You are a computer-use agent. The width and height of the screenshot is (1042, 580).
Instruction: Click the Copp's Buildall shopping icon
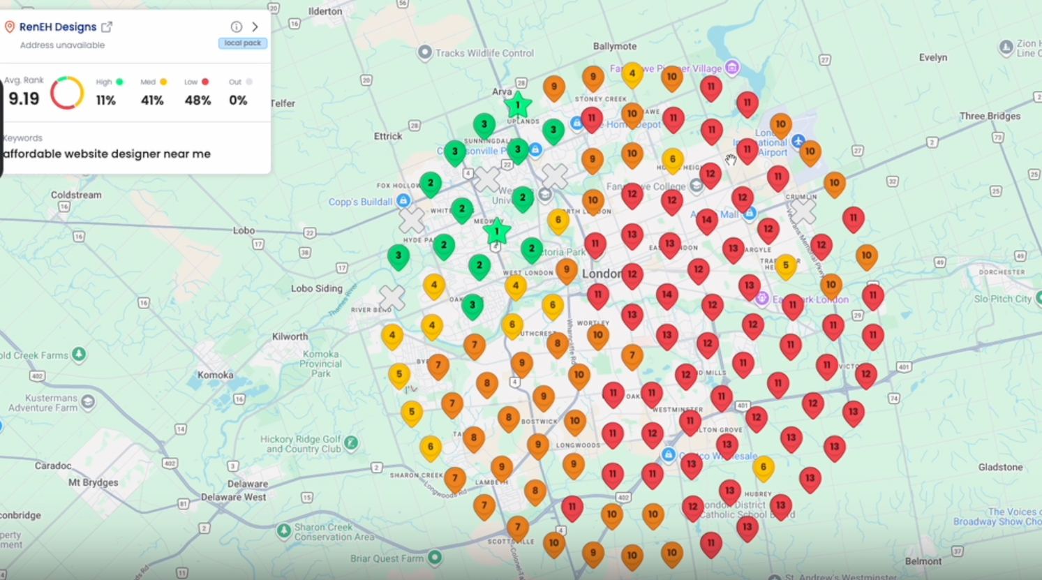tap(403, 201)
